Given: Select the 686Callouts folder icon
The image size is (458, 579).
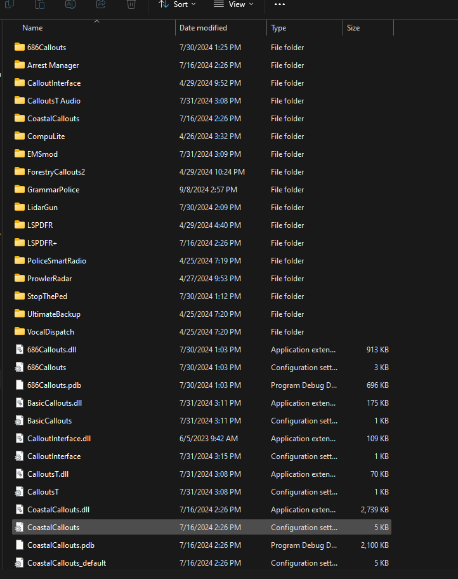Looking at the screenshot, I should click(x=20, y=47).
